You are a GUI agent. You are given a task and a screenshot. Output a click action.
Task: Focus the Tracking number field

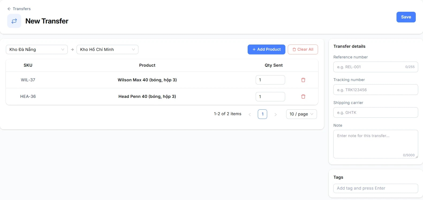click(x=376, y=90)
